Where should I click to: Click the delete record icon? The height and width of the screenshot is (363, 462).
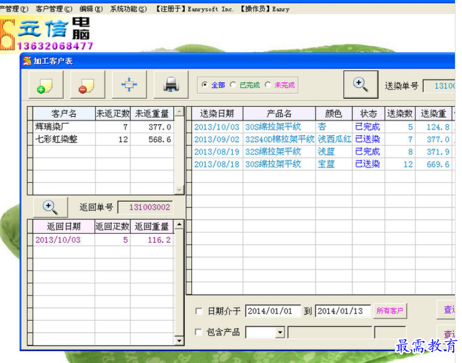87,85
